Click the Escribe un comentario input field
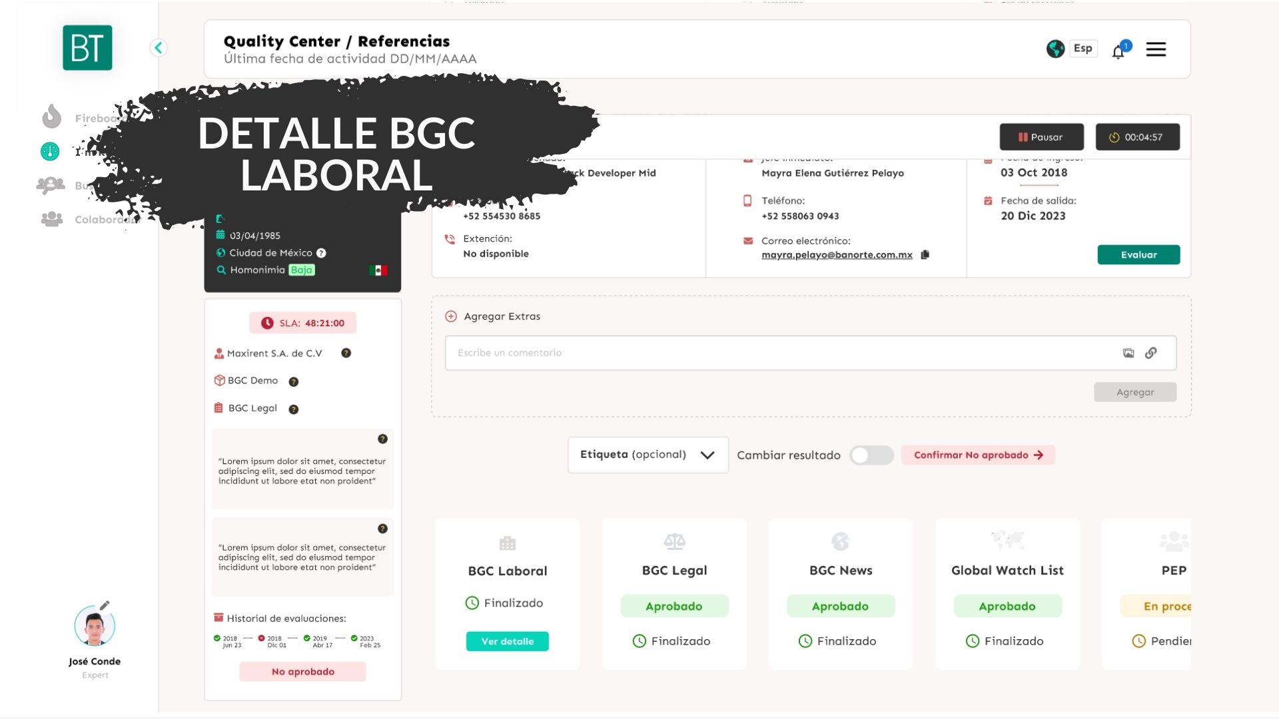Image resolution: width=1279 pixels, height=719 pixels. click(779, 353)
